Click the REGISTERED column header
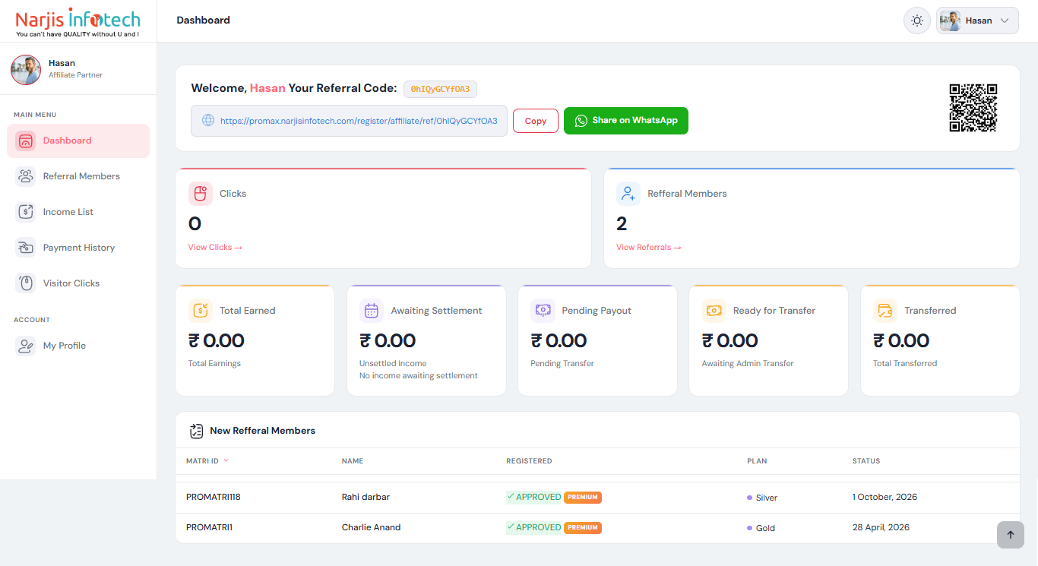Viewport: 1038px width, 566px height. click(529, 461)
